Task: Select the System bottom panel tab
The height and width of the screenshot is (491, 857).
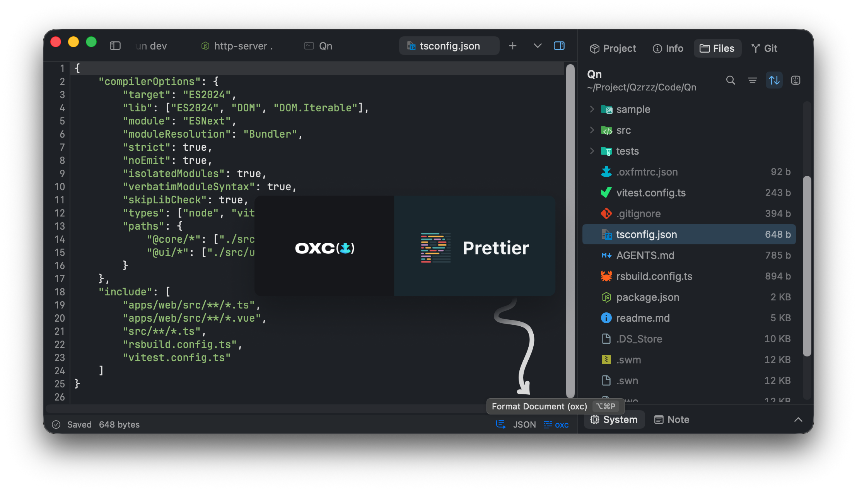Action: tap(614, 419)
